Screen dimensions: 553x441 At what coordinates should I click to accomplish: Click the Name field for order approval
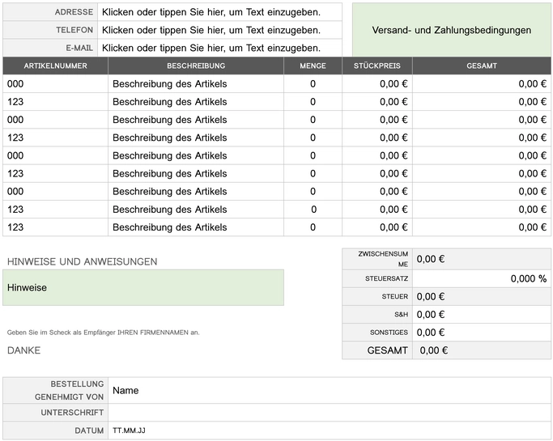coord(330,390)
